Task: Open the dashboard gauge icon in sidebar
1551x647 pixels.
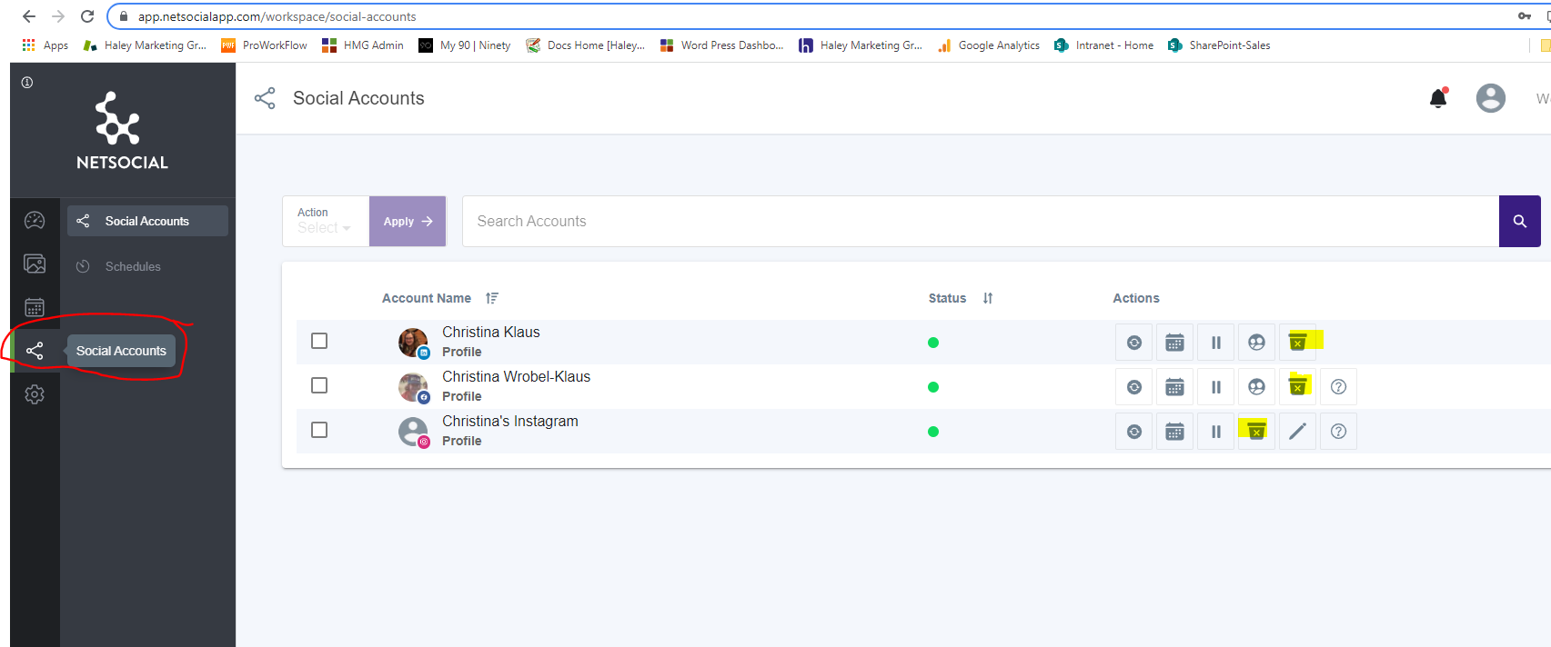Action: click(35, 221)
